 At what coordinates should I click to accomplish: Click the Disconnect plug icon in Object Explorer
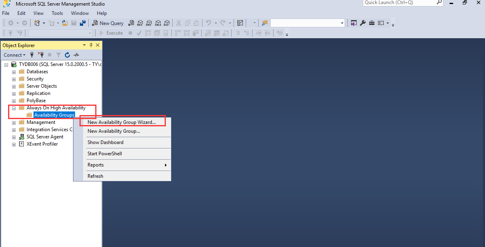(41, 55)
